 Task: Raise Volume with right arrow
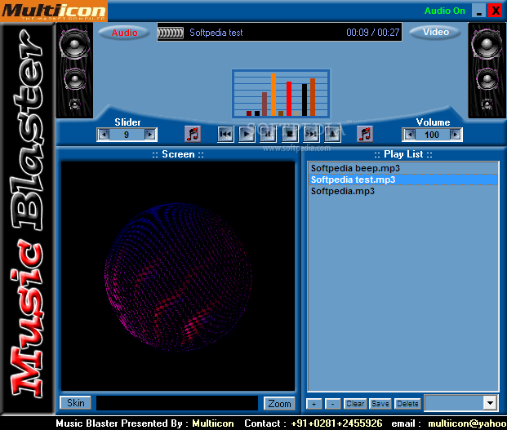[x=456, y=135]
